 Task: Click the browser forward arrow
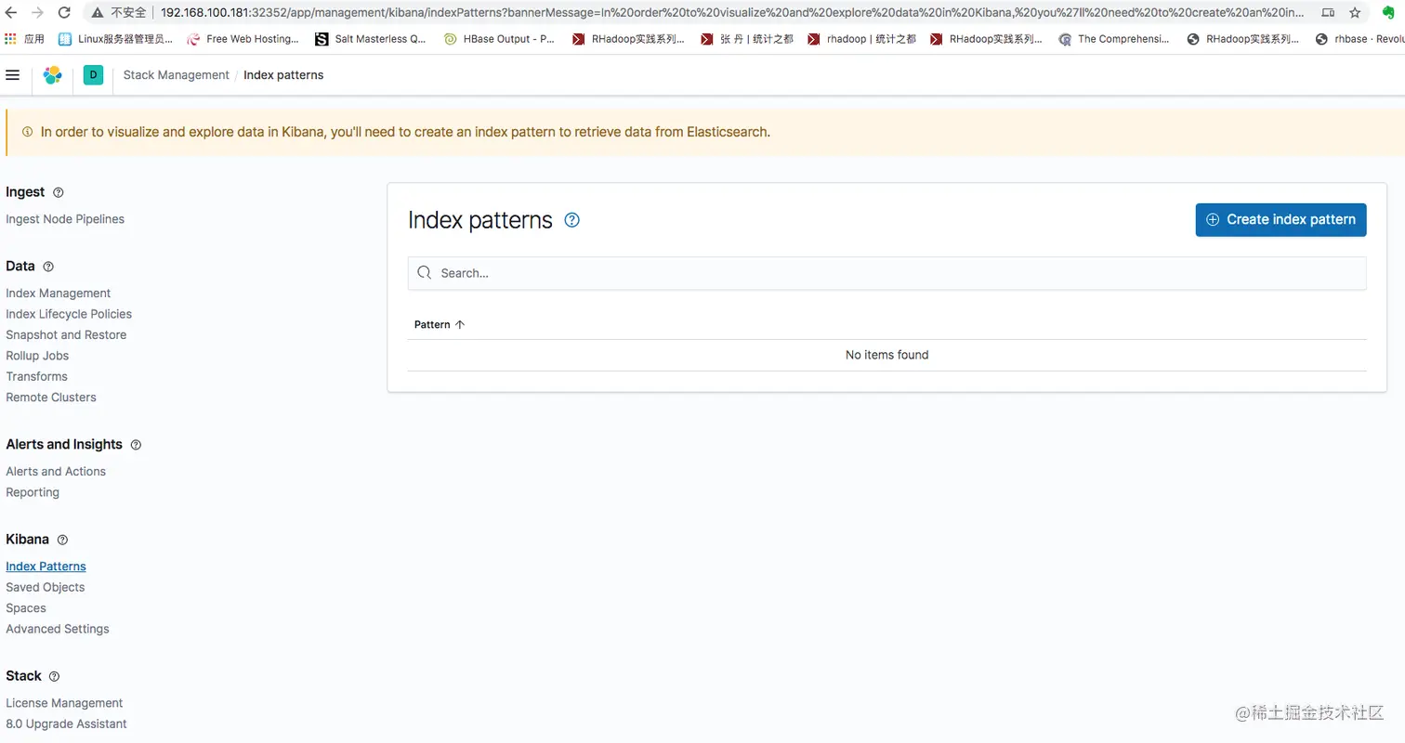(x=38, y=13)
